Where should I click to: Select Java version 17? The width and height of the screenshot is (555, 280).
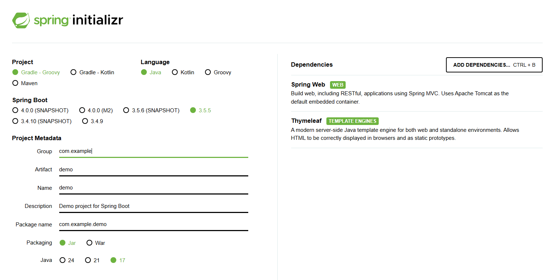point(118,260)
